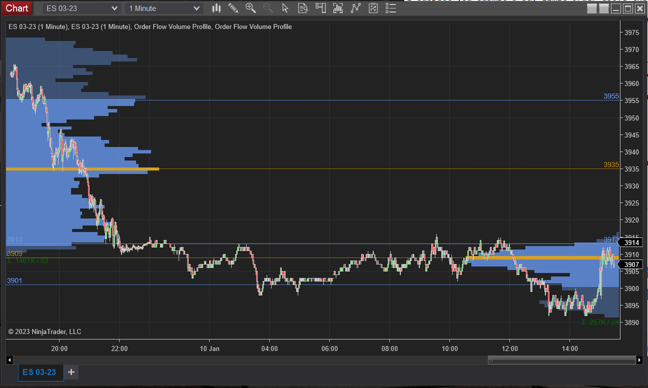Click '3900' on the price axis

pyautogui.click(x=632, y=288)
